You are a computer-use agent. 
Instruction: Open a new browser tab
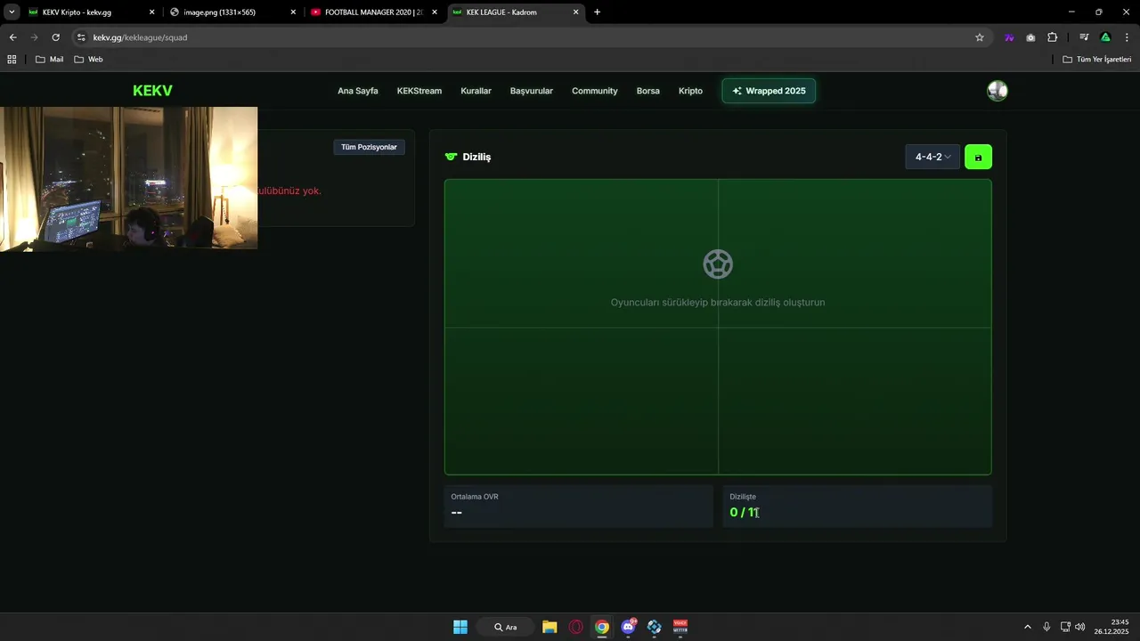[597, 12]
